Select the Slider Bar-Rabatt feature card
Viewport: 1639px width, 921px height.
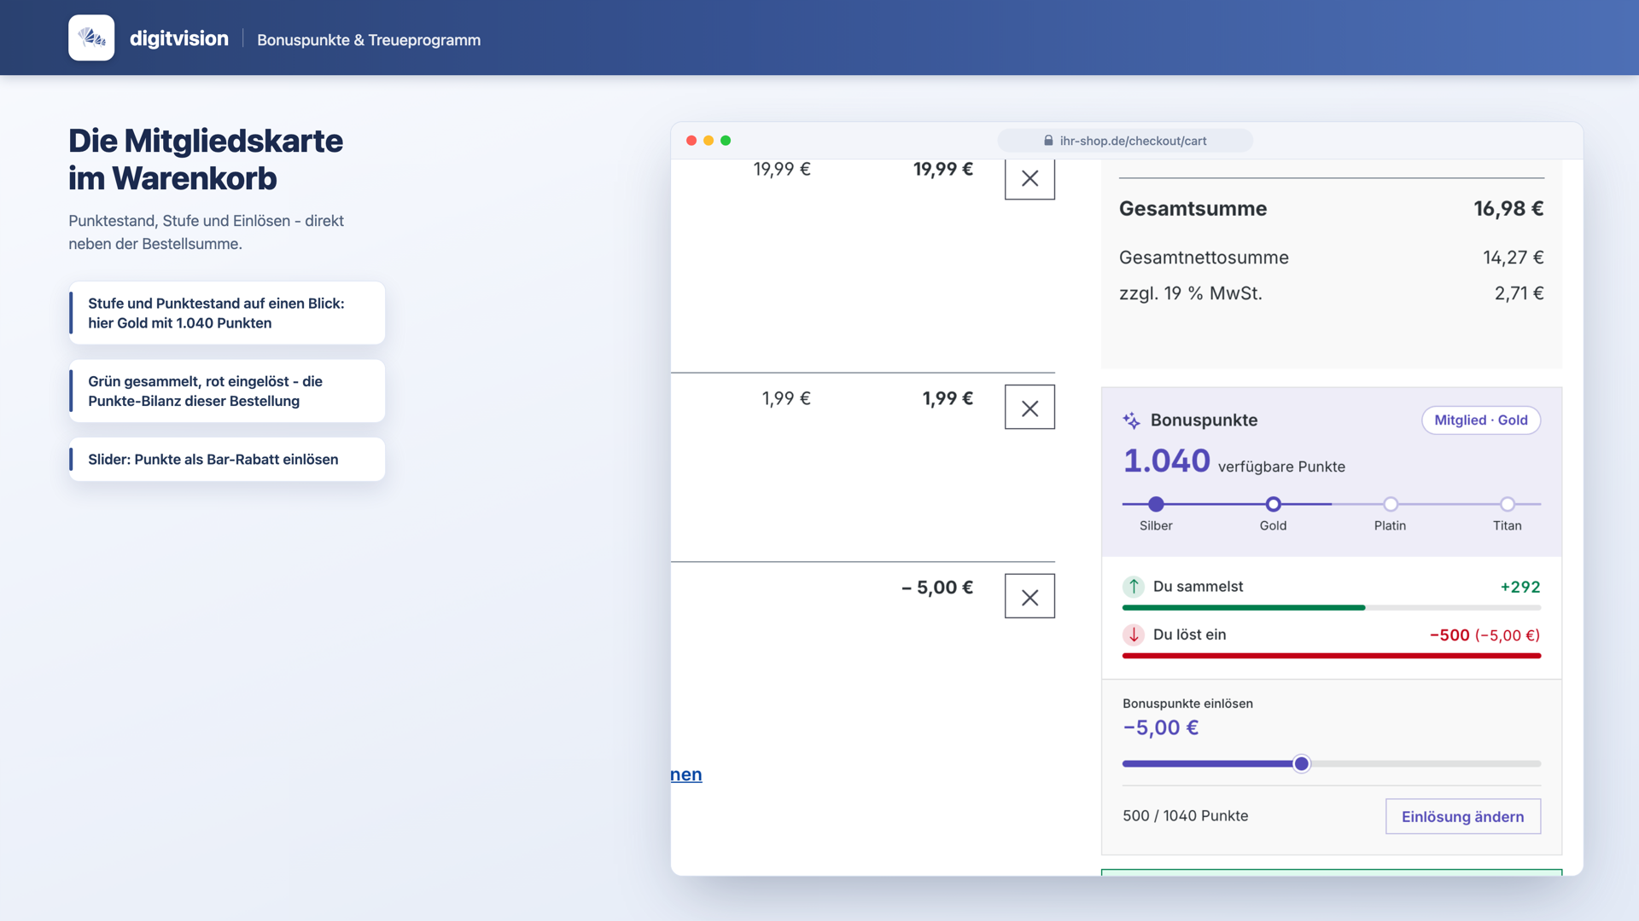(227, 460)
